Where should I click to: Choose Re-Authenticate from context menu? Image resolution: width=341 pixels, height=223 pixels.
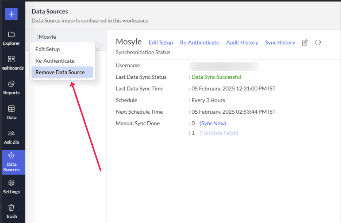(55, 61)
